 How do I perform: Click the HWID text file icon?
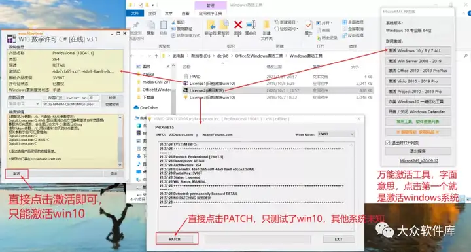[186, 77]
